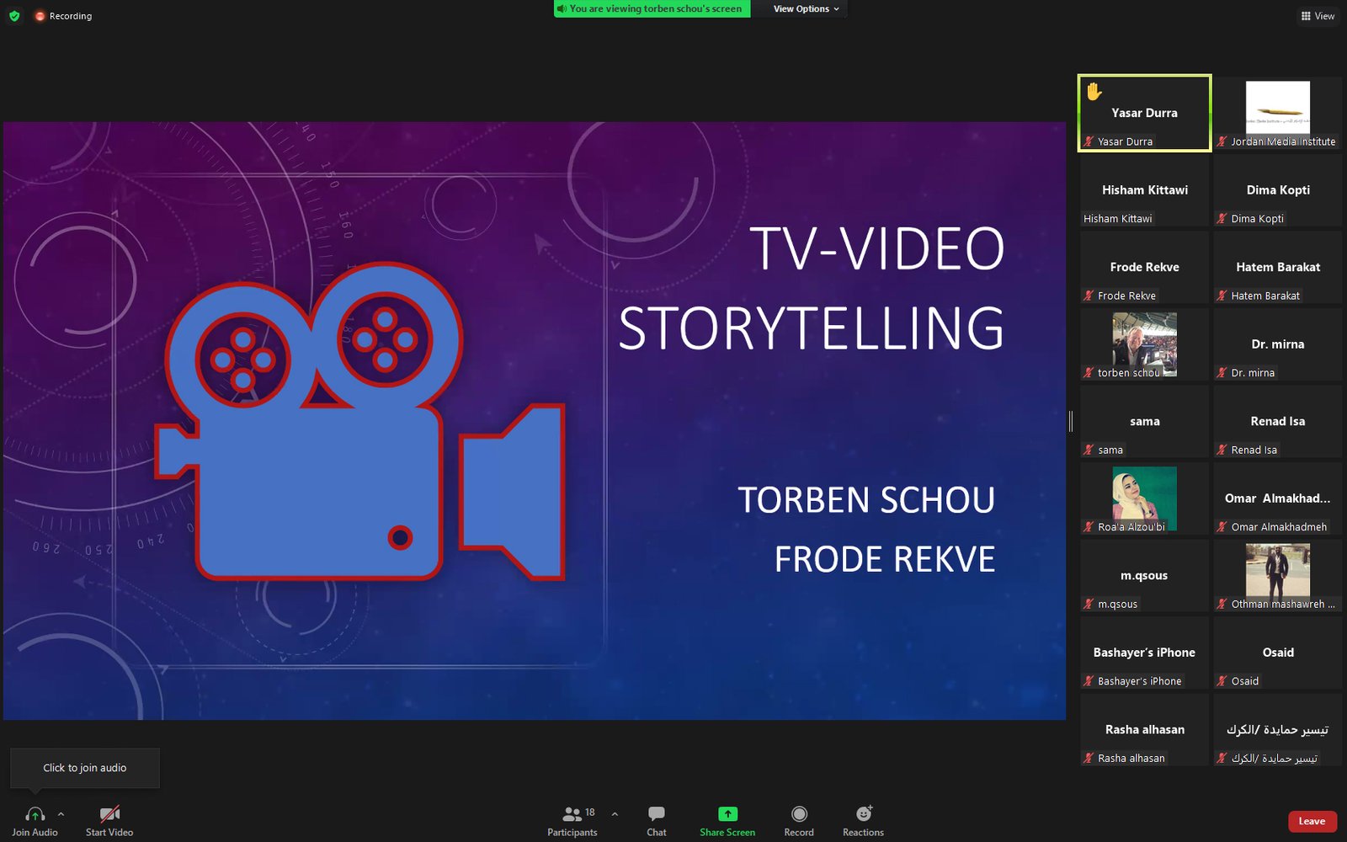
Task: Click the green encryption shield icon
Action: pos(14,16)
